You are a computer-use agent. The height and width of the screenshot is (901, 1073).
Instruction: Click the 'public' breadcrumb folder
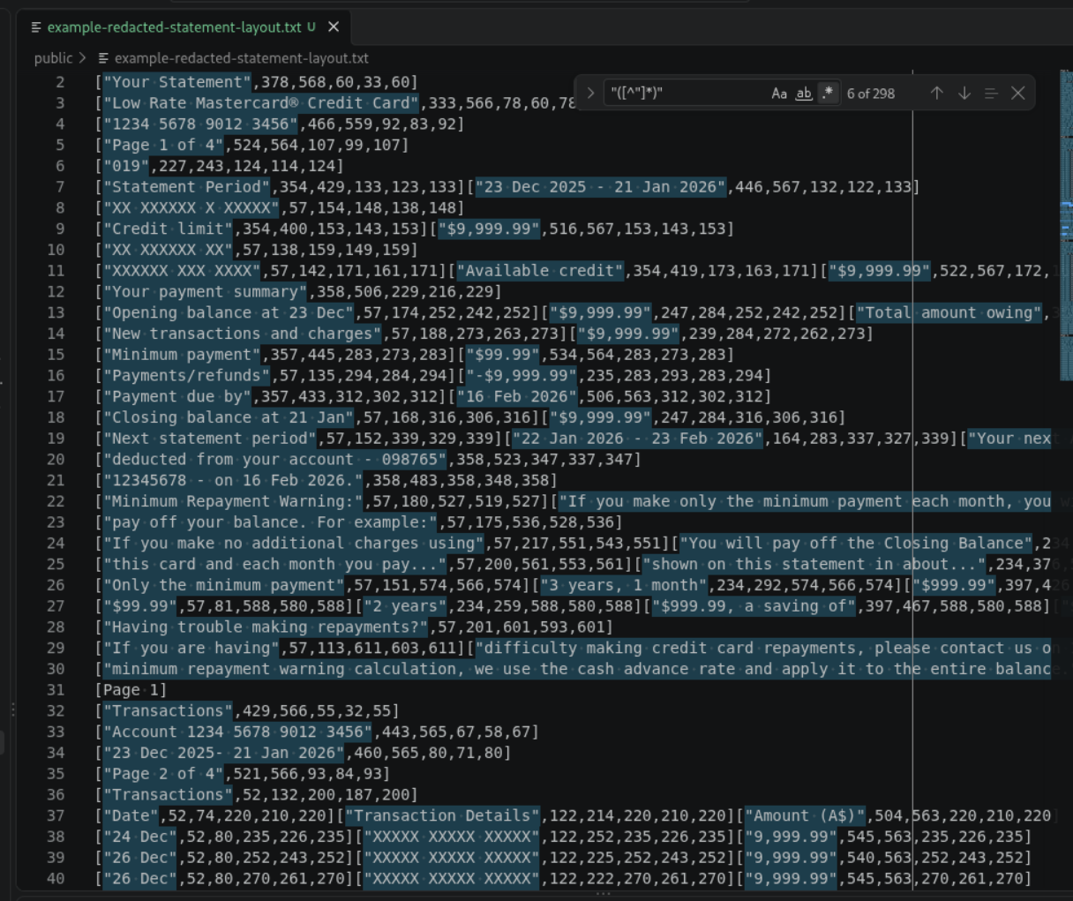(53, 58)
